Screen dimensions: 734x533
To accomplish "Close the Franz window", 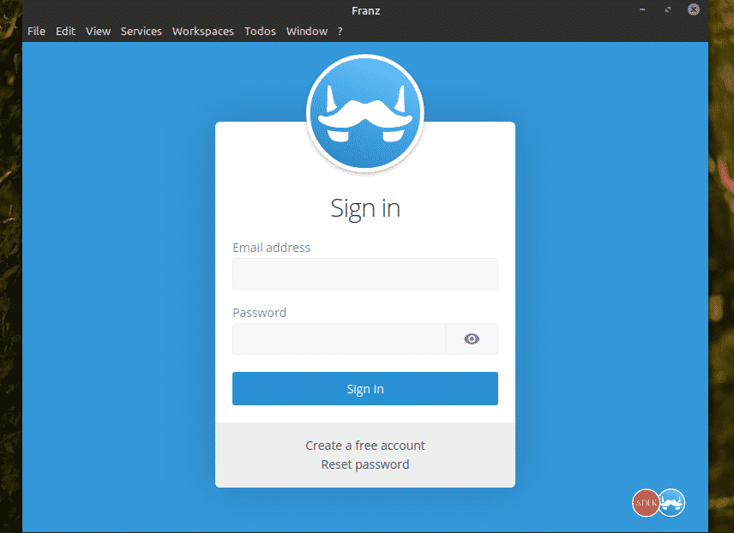I will pos(694,9).
